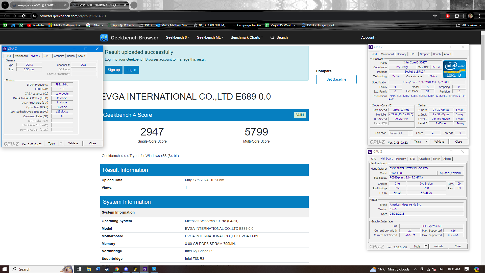Switch to SPD tab in left CPU-Z window
The height and width of the screenshot is (273, 485).
(x=47, y=56)
